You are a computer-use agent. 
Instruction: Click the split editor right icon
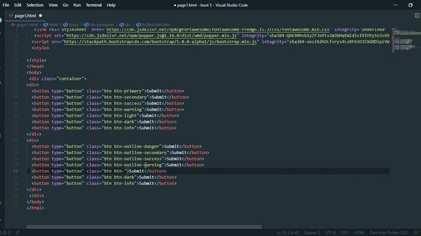click(417, 16)
